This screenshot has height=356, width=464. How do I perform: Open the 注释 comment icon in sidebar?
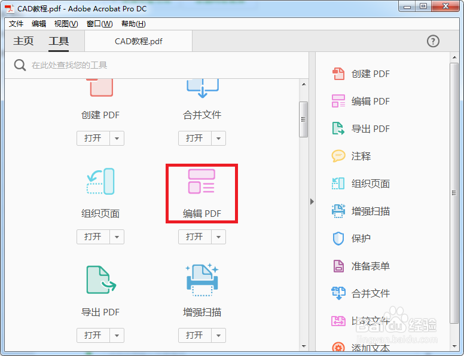pyautogui.click(x=338, y=156)
